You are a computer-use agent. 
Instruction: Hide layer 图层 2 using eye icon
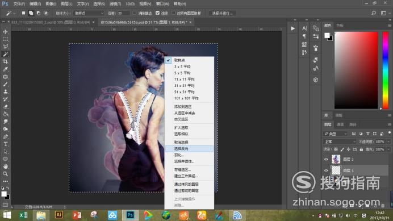point(326,159)
